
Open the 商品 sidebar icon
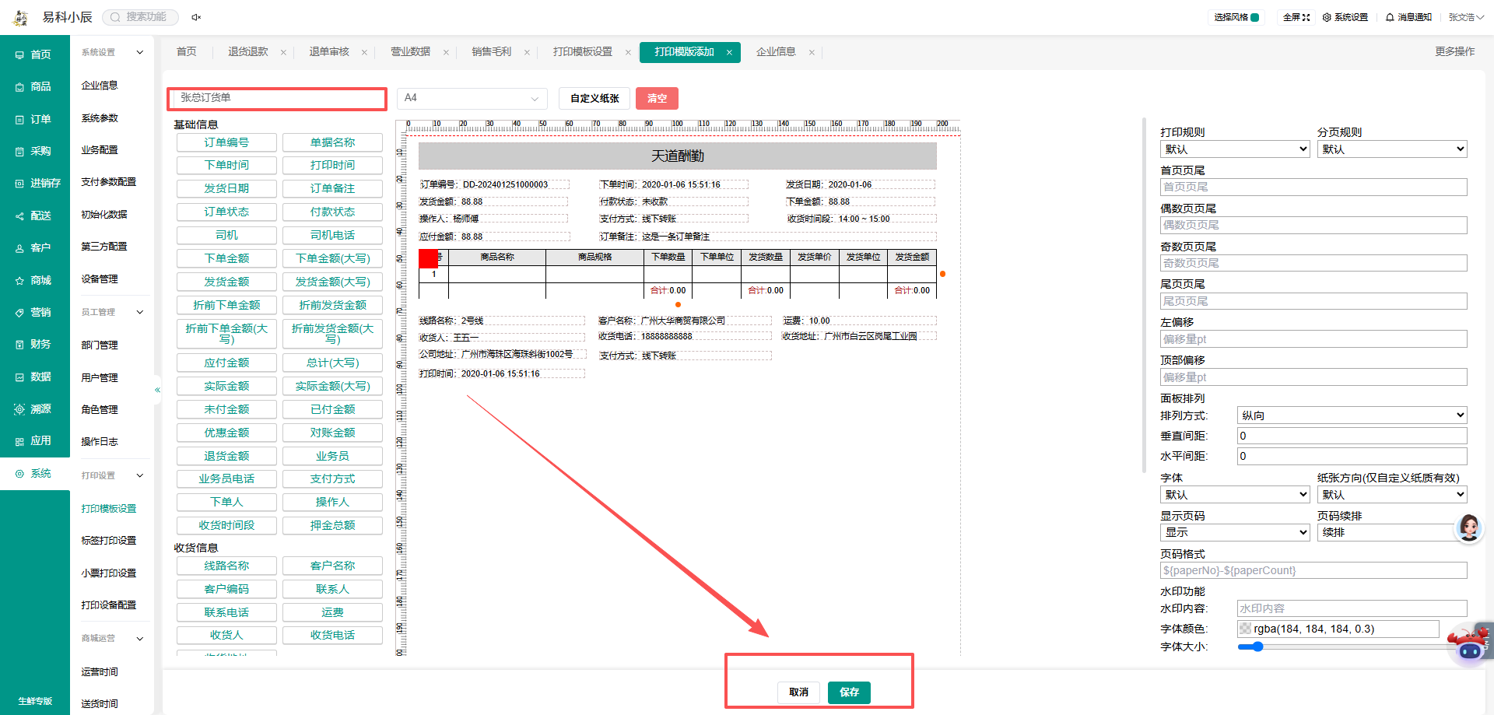[19, 87]
